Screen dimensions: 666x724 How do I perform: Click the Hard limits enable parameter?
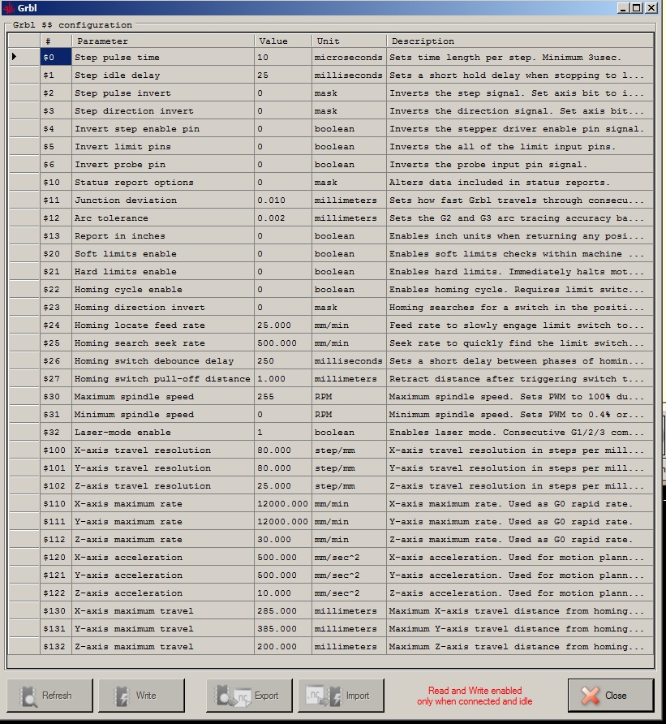(x=163, y=271)
